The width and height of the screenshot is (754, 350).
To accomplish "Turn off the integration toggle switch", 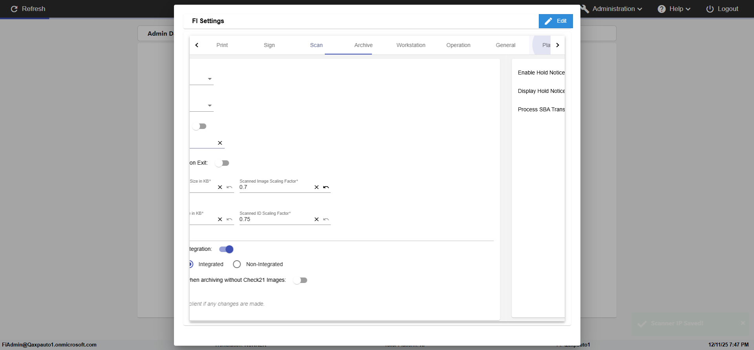I will click(227, 249).
